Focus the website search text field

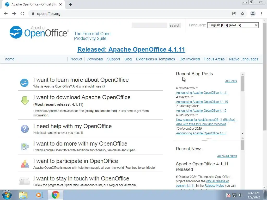pos(149,25)
